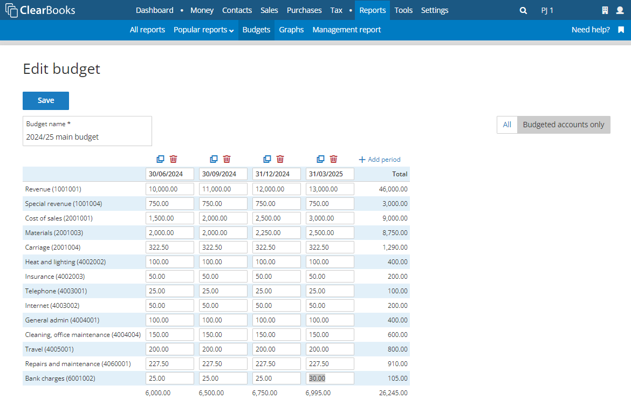Edit Revenue amount 13,000.00 field
The height and width of the screenshot is (399, 631).
pos(330,189)
